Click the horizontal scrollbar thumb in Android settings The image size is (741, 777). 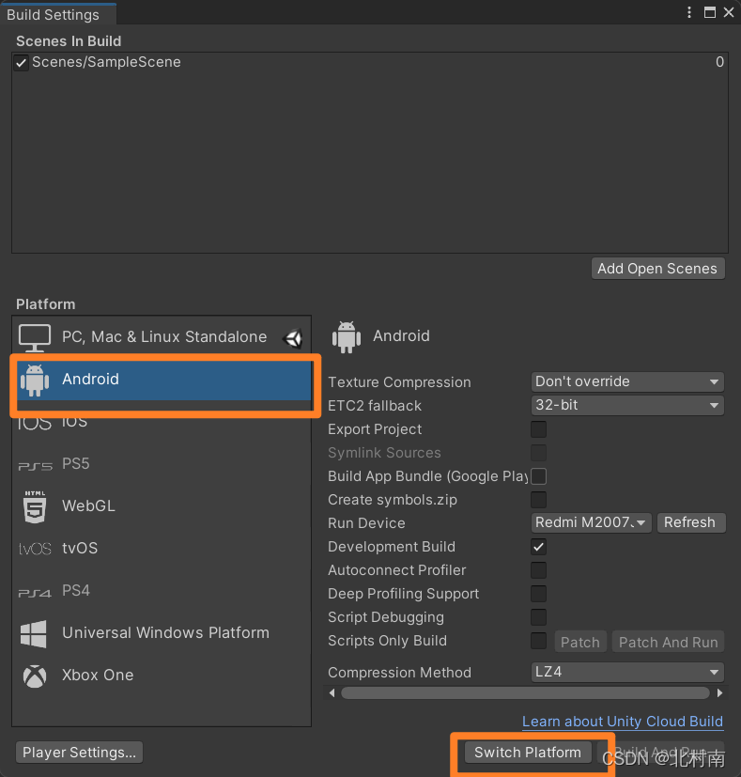[x=525, y=692]
